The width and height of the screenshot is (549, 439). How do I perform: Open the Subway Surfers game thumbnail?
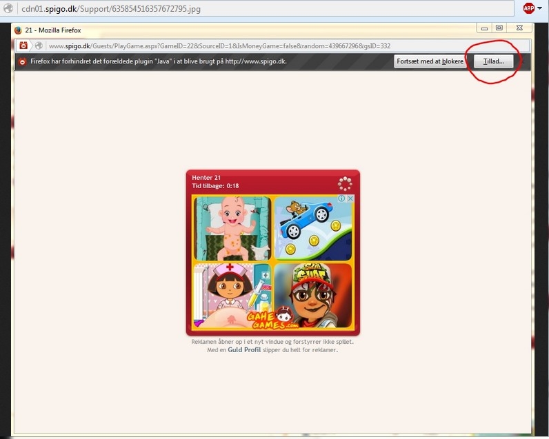(x=313, y=295)
